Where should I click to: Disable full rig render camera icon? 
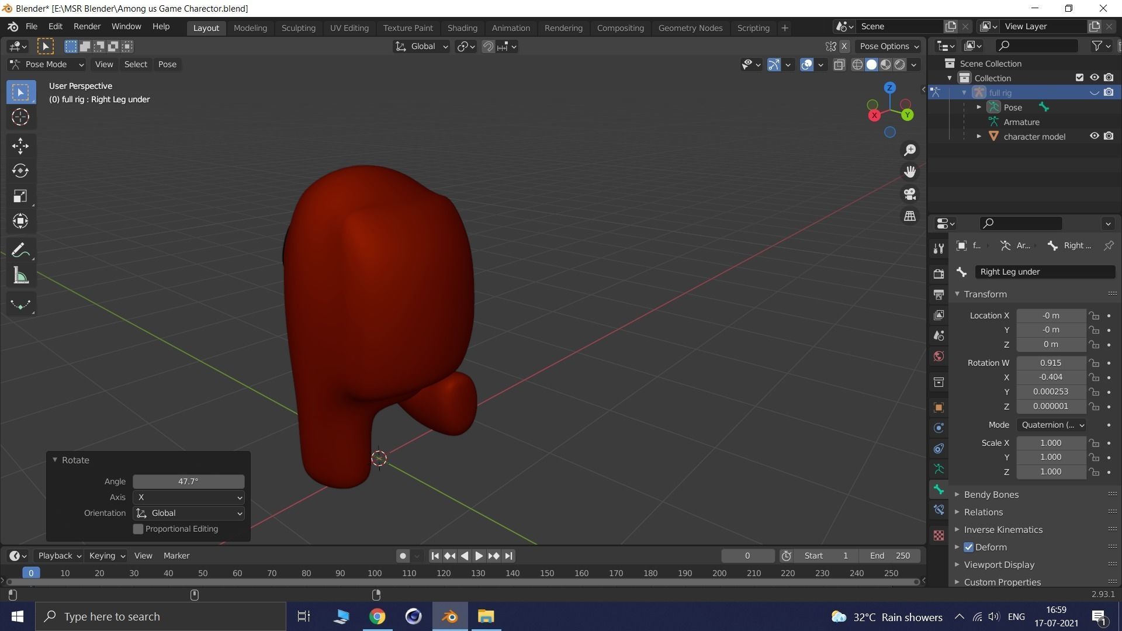[1109, 92]
